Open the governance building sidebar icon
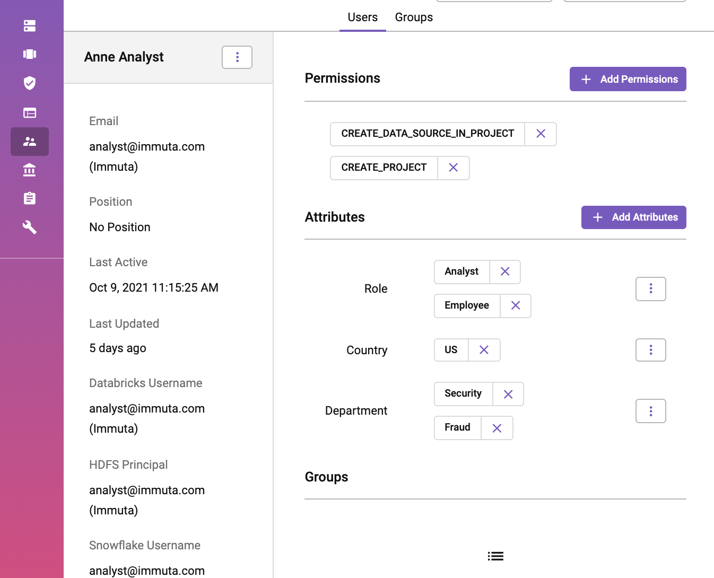 point(30,170)
